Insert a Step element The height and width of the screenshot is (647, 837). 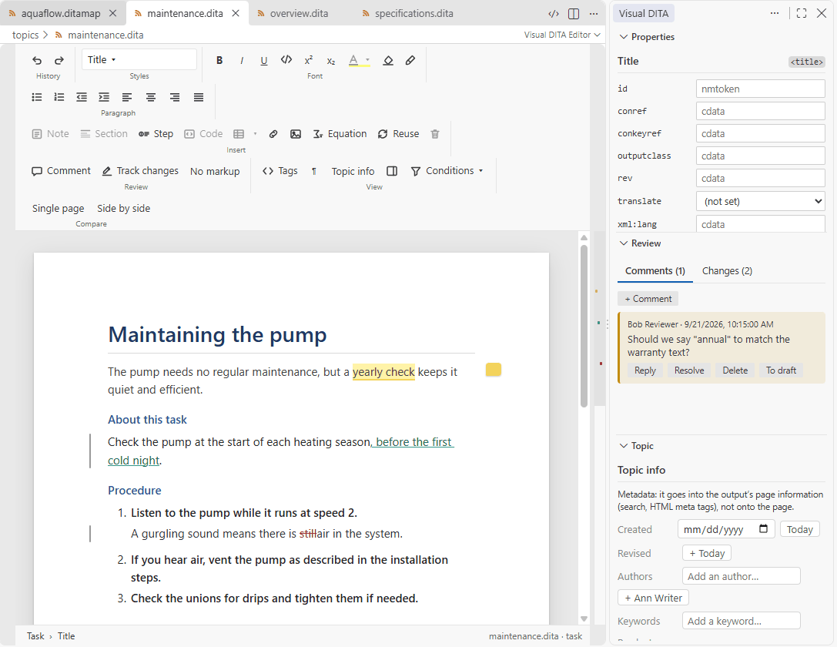(156, 134)
